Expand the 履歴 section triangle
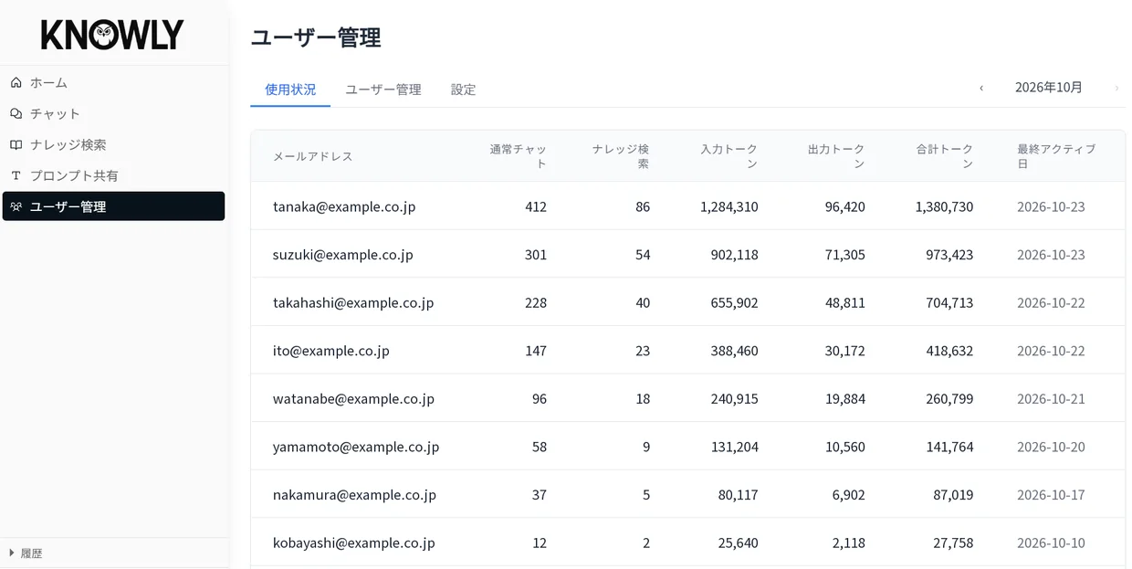1132x569 pixels. point(12,553)
